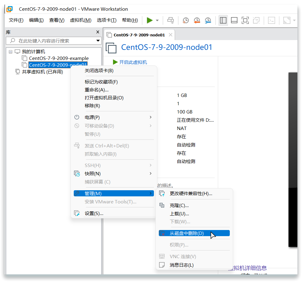
Task: Select CentOS-7-9-2009-node01 in the library tree
Action: tap(58, 65)
